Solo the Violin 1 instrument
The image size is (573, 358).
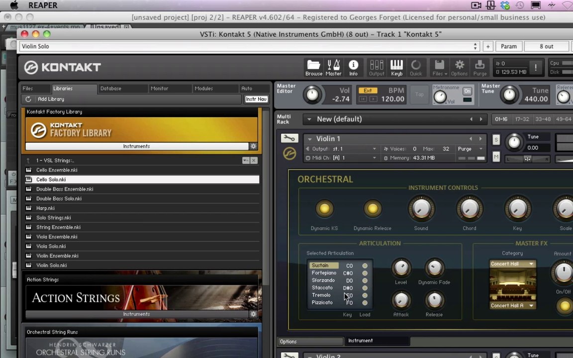pos(496,140)
